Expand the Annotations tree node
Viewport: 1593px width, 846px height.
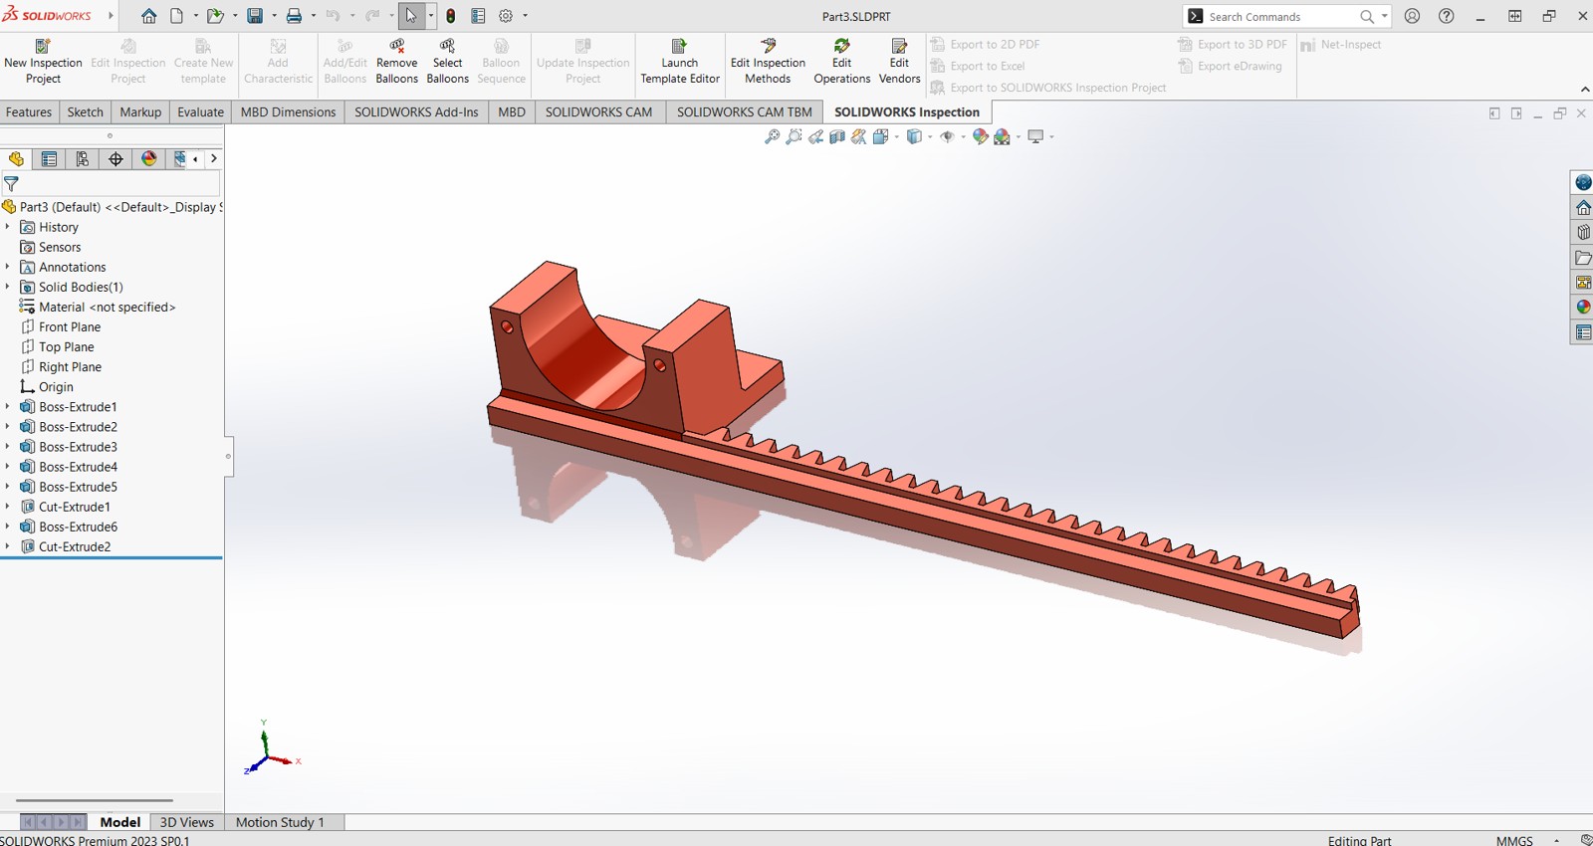(x=8, y=267)
